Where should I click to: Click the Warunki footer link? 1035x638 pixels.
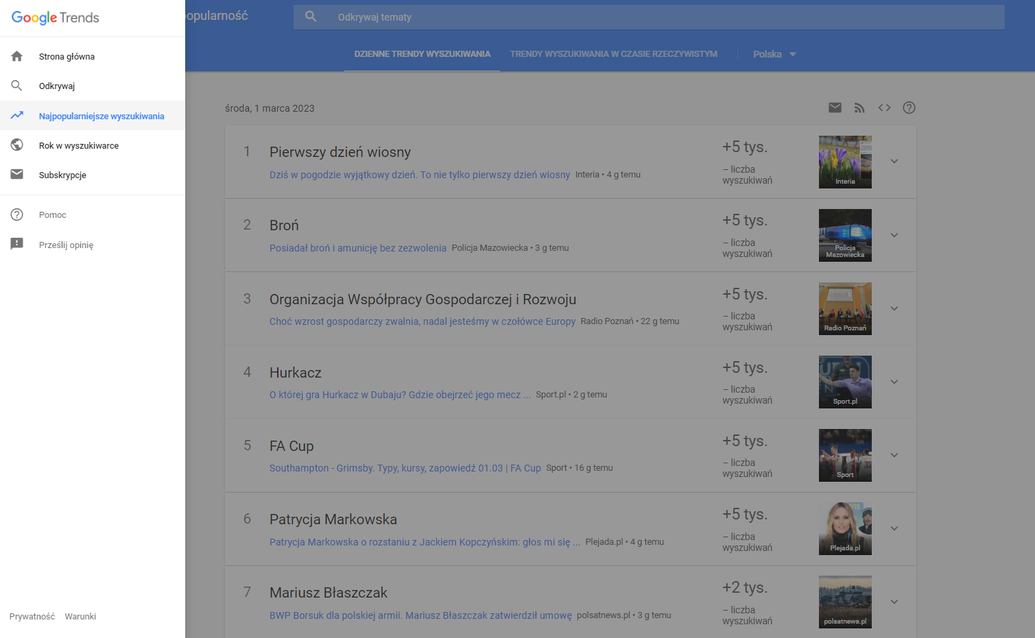[80, 617]
